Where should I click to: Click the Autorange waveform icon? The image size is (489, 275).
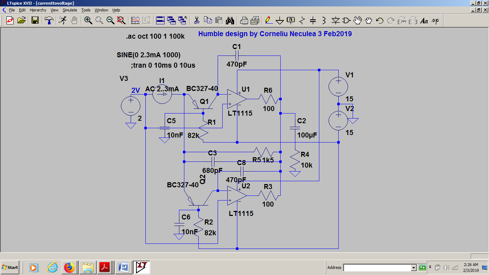click(135, 20)
